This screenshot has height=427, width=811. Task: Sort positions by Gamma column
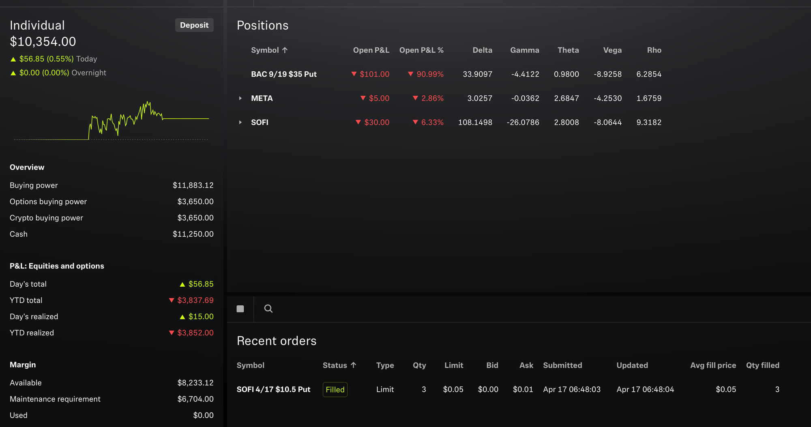[x=525, y=50]
